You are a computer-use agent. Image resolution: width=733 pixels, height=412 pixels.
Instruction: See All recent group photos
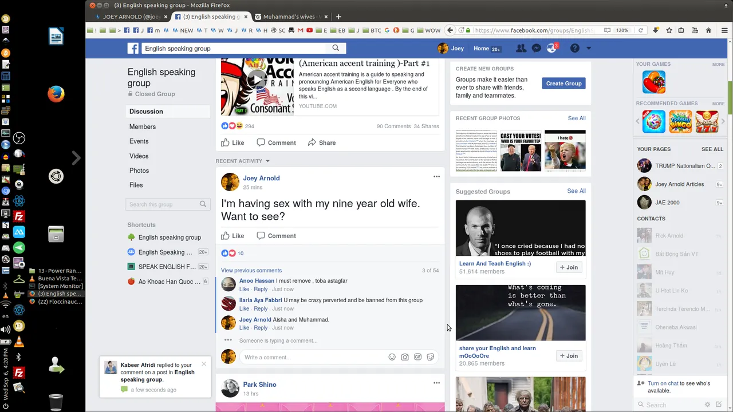(x=577, y=118)
